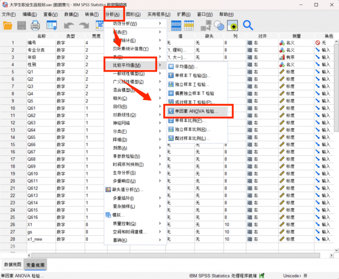
Task: Click the Print icon in toolbar
Action: tap(35, 25)
